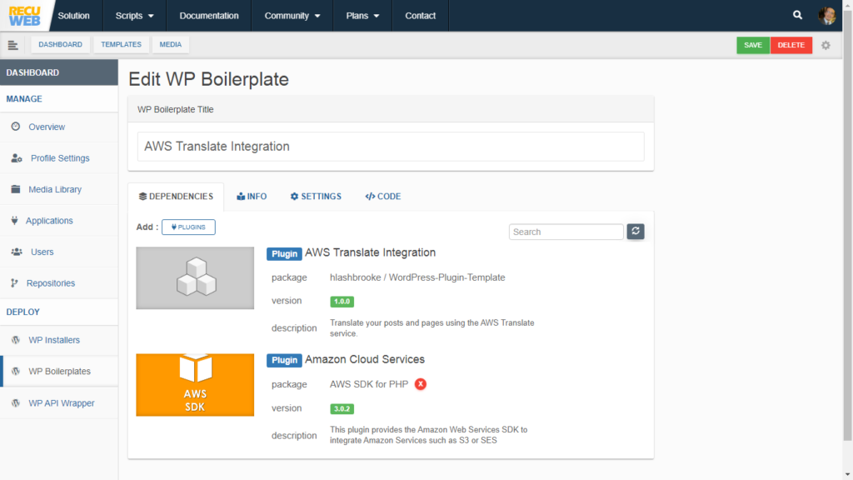The height and width of the screenshot is (480, 853).
Task: Open the Documentation menu item
Action: pyautogui.click(x=209, y=16)
